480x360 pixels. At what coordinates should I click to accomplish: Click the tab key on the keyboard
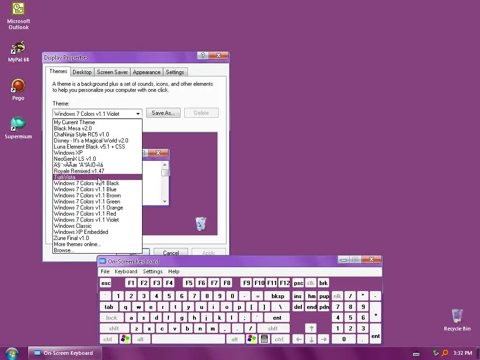click(x=109, y=307)
